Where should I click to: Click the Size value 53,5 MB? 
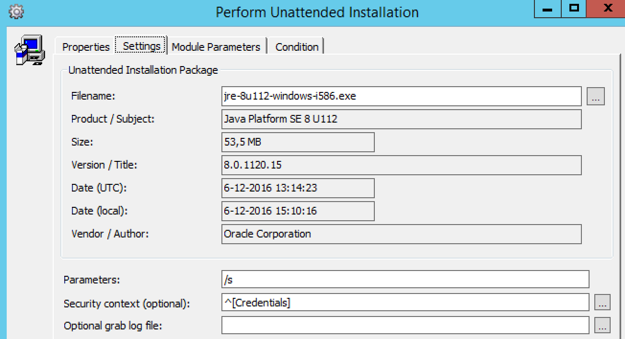(x=298, y=142)
